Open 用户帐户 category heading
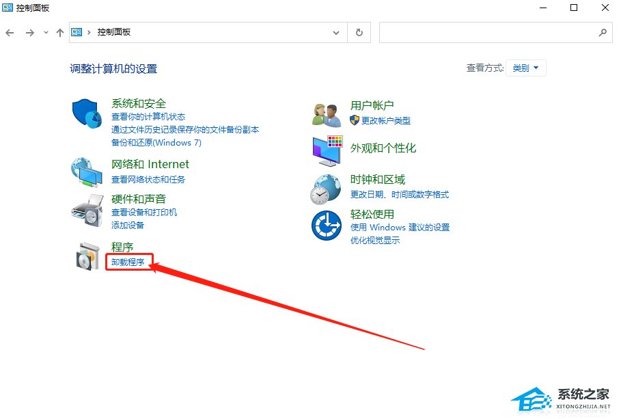The height and width of the screenshot is (419, 621). [x=372, y=105]
